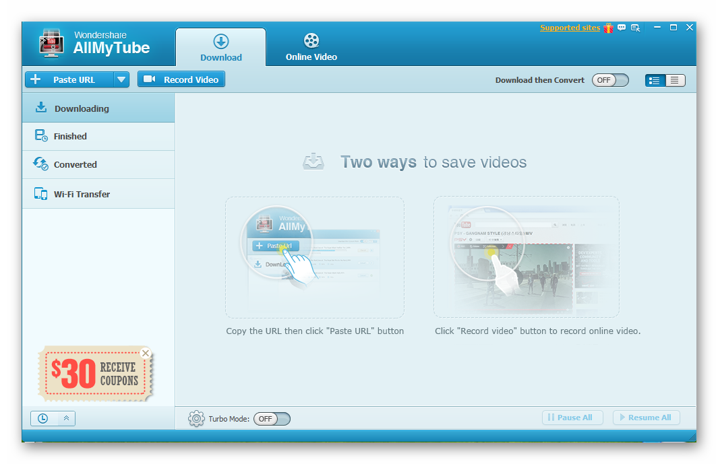Switch to the Online Video tab
Viewport: 718px width, 464px height.
[311, 47]
